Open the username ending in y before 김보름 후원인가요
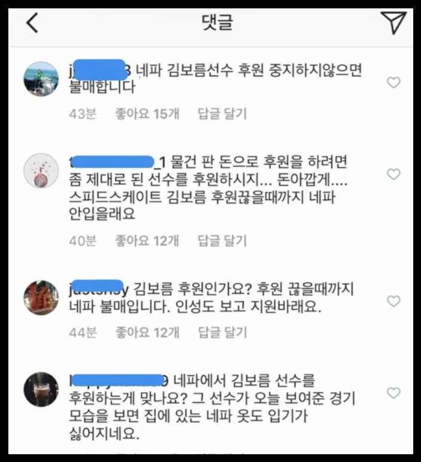Viewport: 421px width, 462px height. click(99, 289)
